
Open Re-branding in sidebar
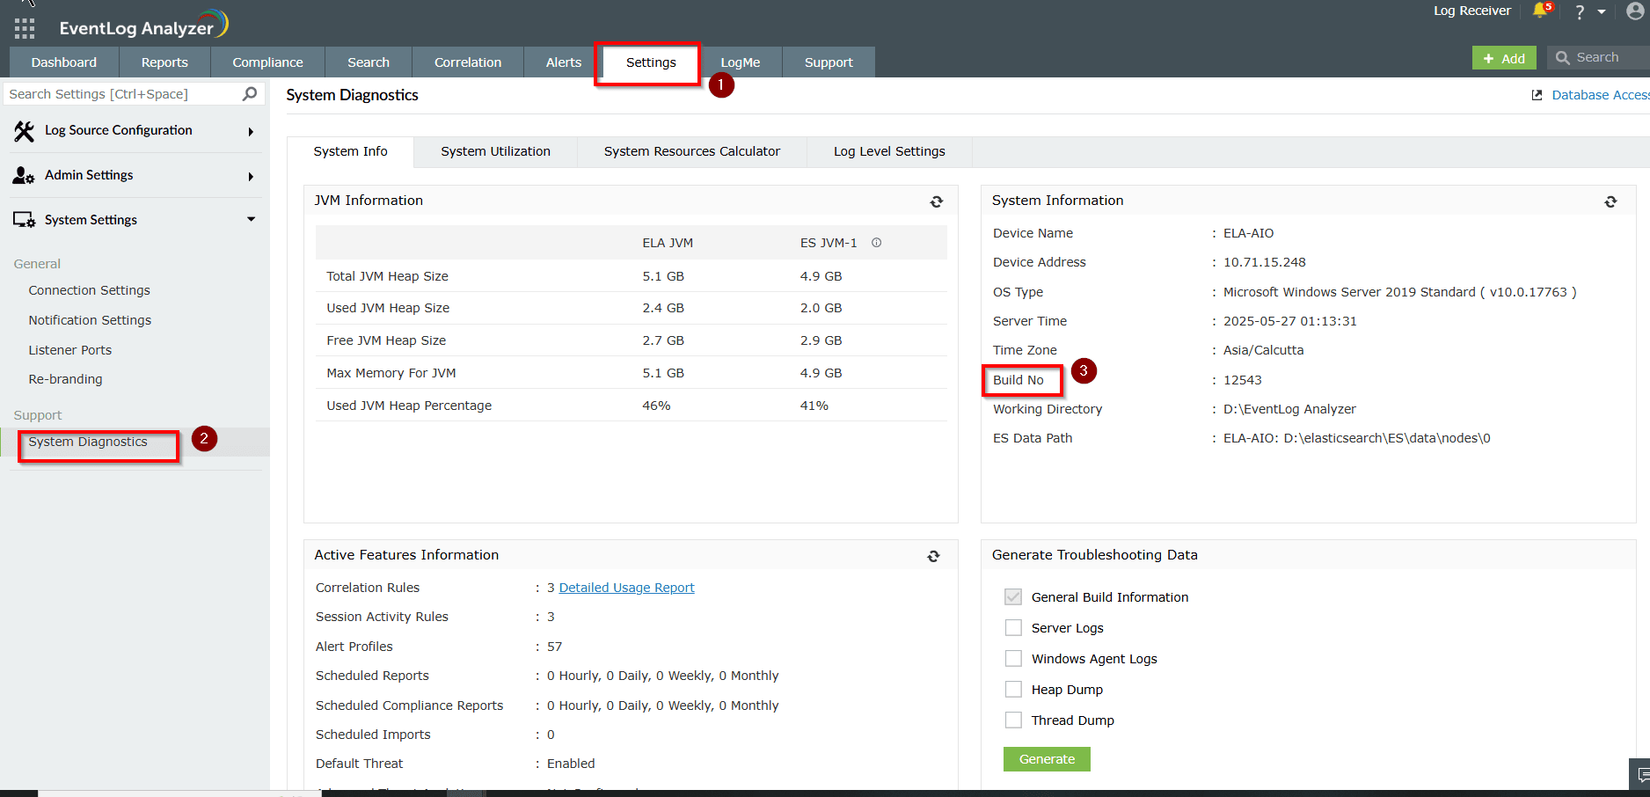pos(65,379)
